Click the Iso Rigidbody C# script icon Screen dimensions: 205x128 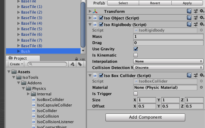(x=95, y=24)
